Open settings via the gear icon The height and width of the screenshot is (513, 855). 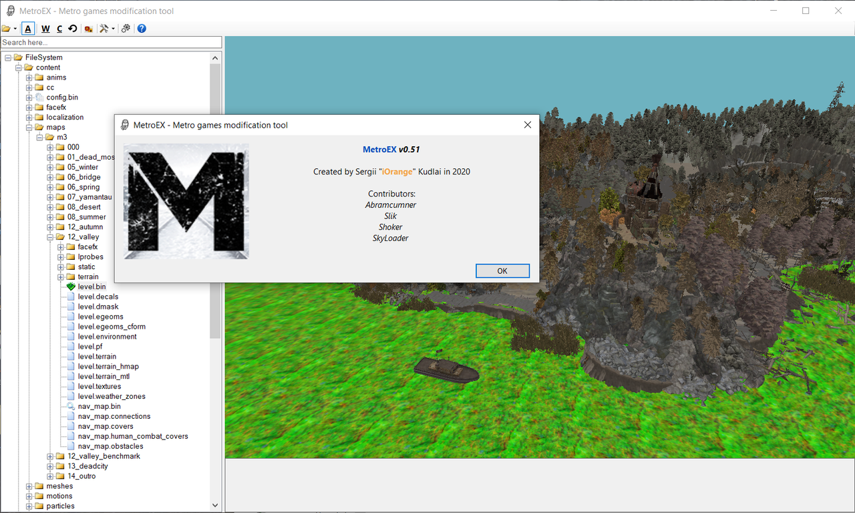point(126,29)
